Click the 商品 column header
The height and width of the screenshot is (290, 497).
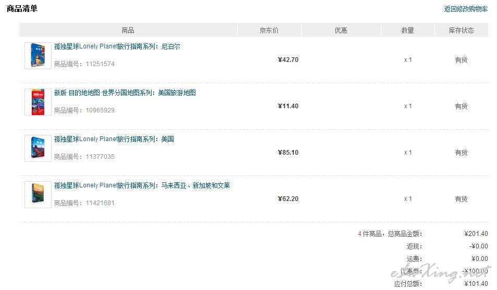[128, 30]
